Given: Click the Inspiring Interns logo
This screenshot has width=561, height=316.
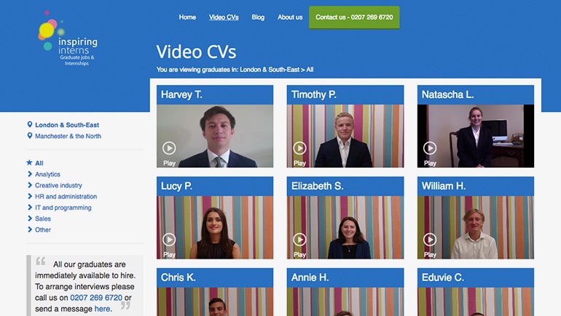Looking at the screenshot, I should pyautogui.click(x=68, y=39).
